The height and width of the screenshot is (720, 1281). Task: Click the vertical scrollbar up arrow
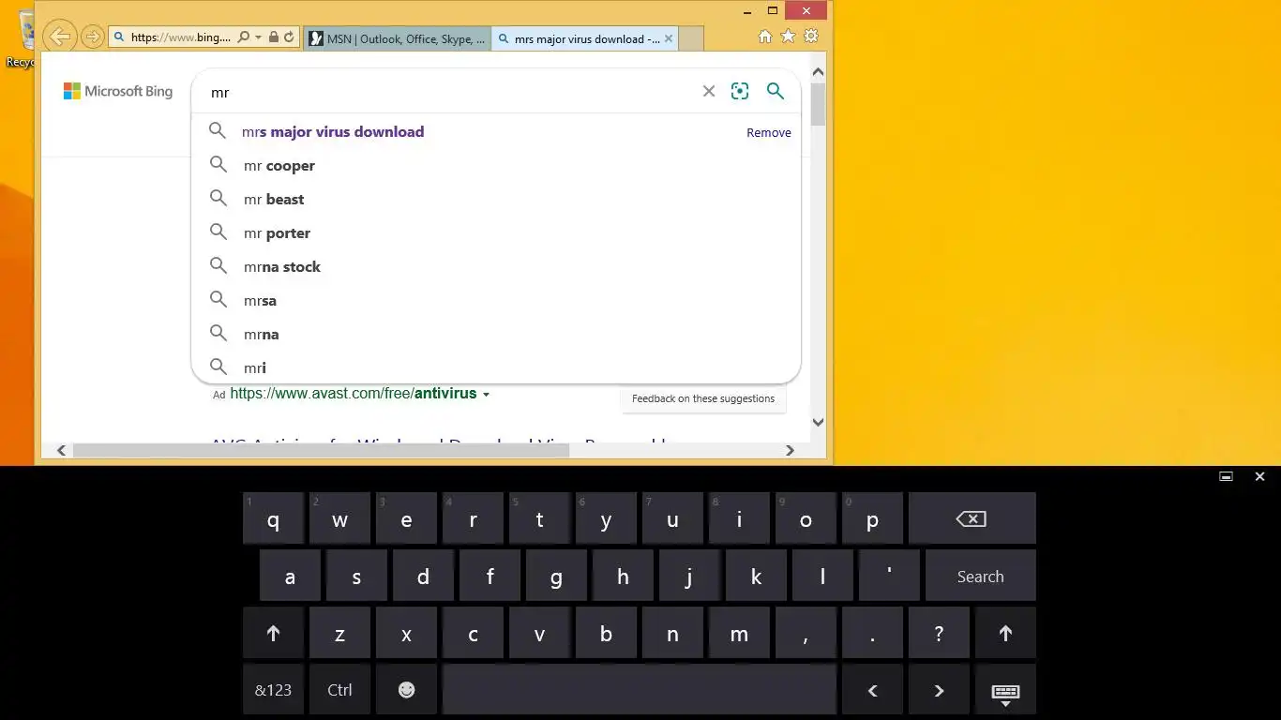[x=818, y=72]
